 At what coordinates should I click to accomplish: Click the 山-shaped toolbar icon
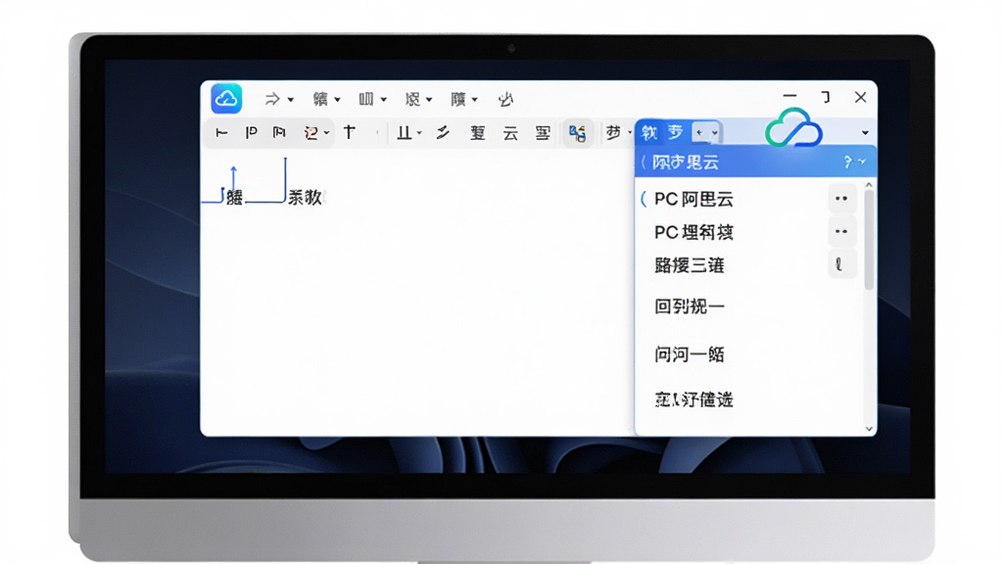(404, 133)
